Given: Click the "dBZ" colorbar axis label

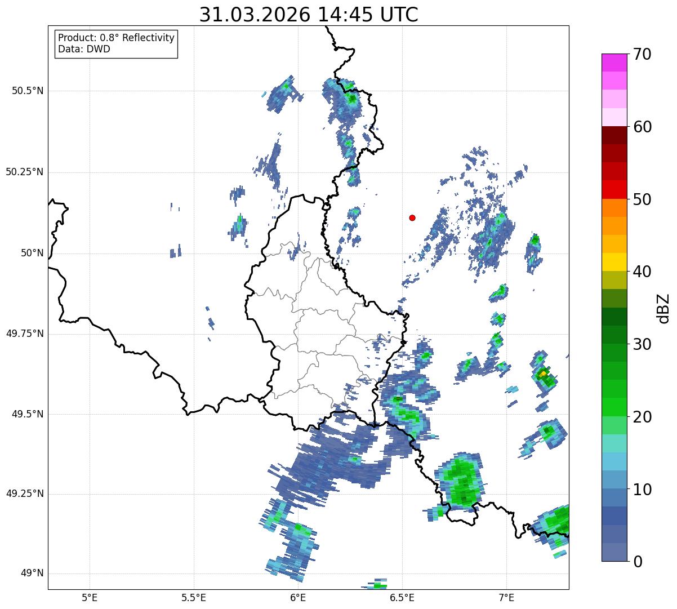Looking at the screenshot, I should [663, 308].
